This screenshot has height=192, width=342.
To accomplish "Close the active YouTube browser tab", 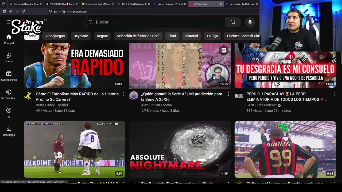I will click(221, 4).
